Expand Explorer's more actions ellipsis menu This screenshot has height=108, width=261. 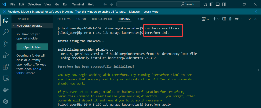pyautogui.click(x=47, y=19)
